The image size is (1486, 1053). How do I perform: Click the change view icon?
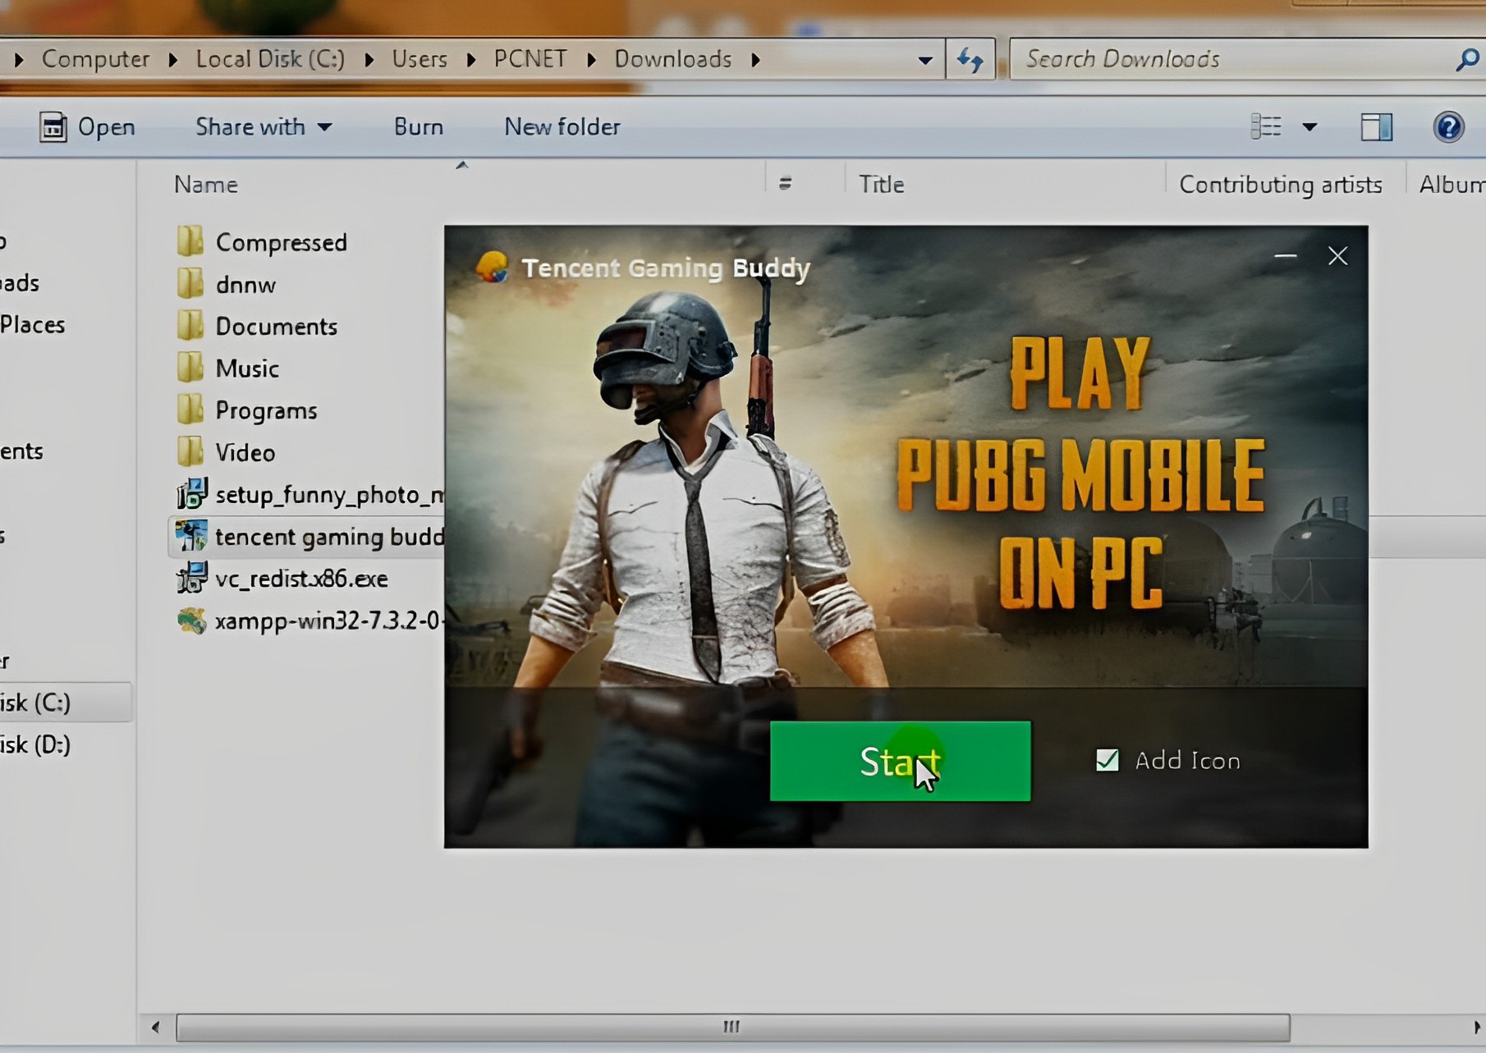coord(1265,126)
